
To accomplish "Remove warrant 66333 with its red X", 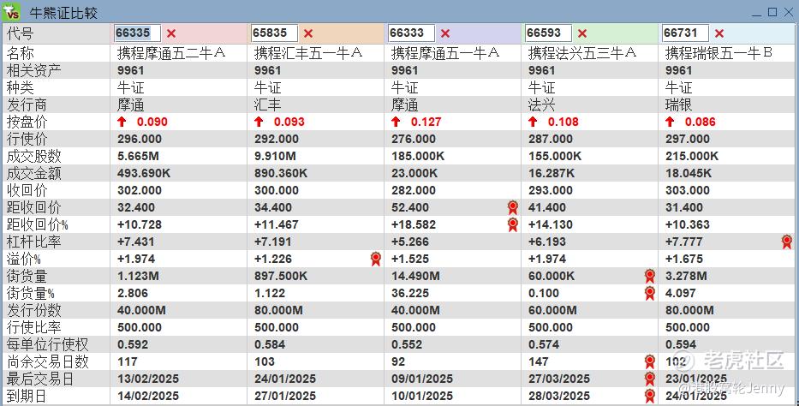I will (x=445, y=33).
